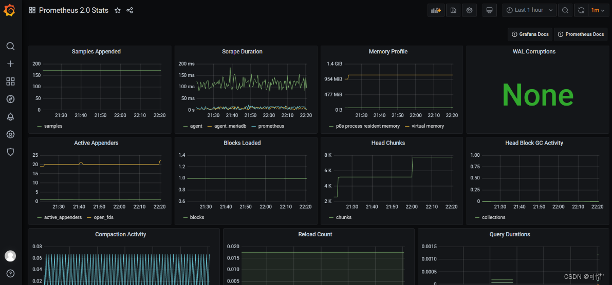This screenshot has height=285, width=612.
Task: Zoom out time range magnifier icon
Action: (x=565, y=10)
